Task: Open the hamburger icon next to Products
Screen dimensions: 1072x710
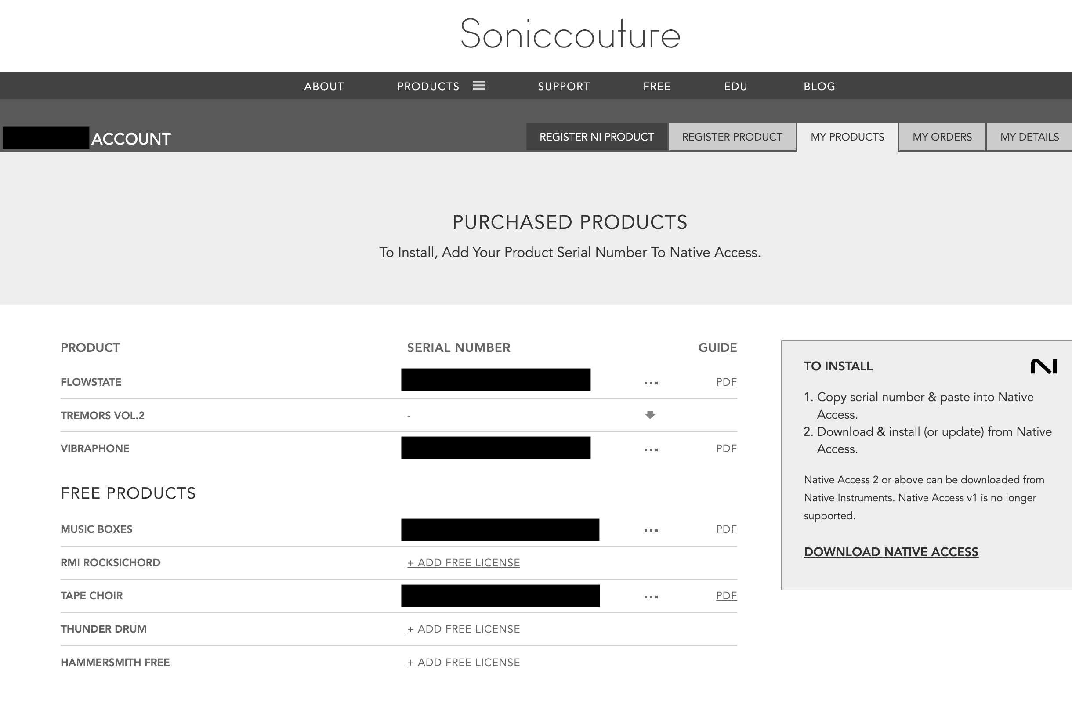Action: pos(478,85)
